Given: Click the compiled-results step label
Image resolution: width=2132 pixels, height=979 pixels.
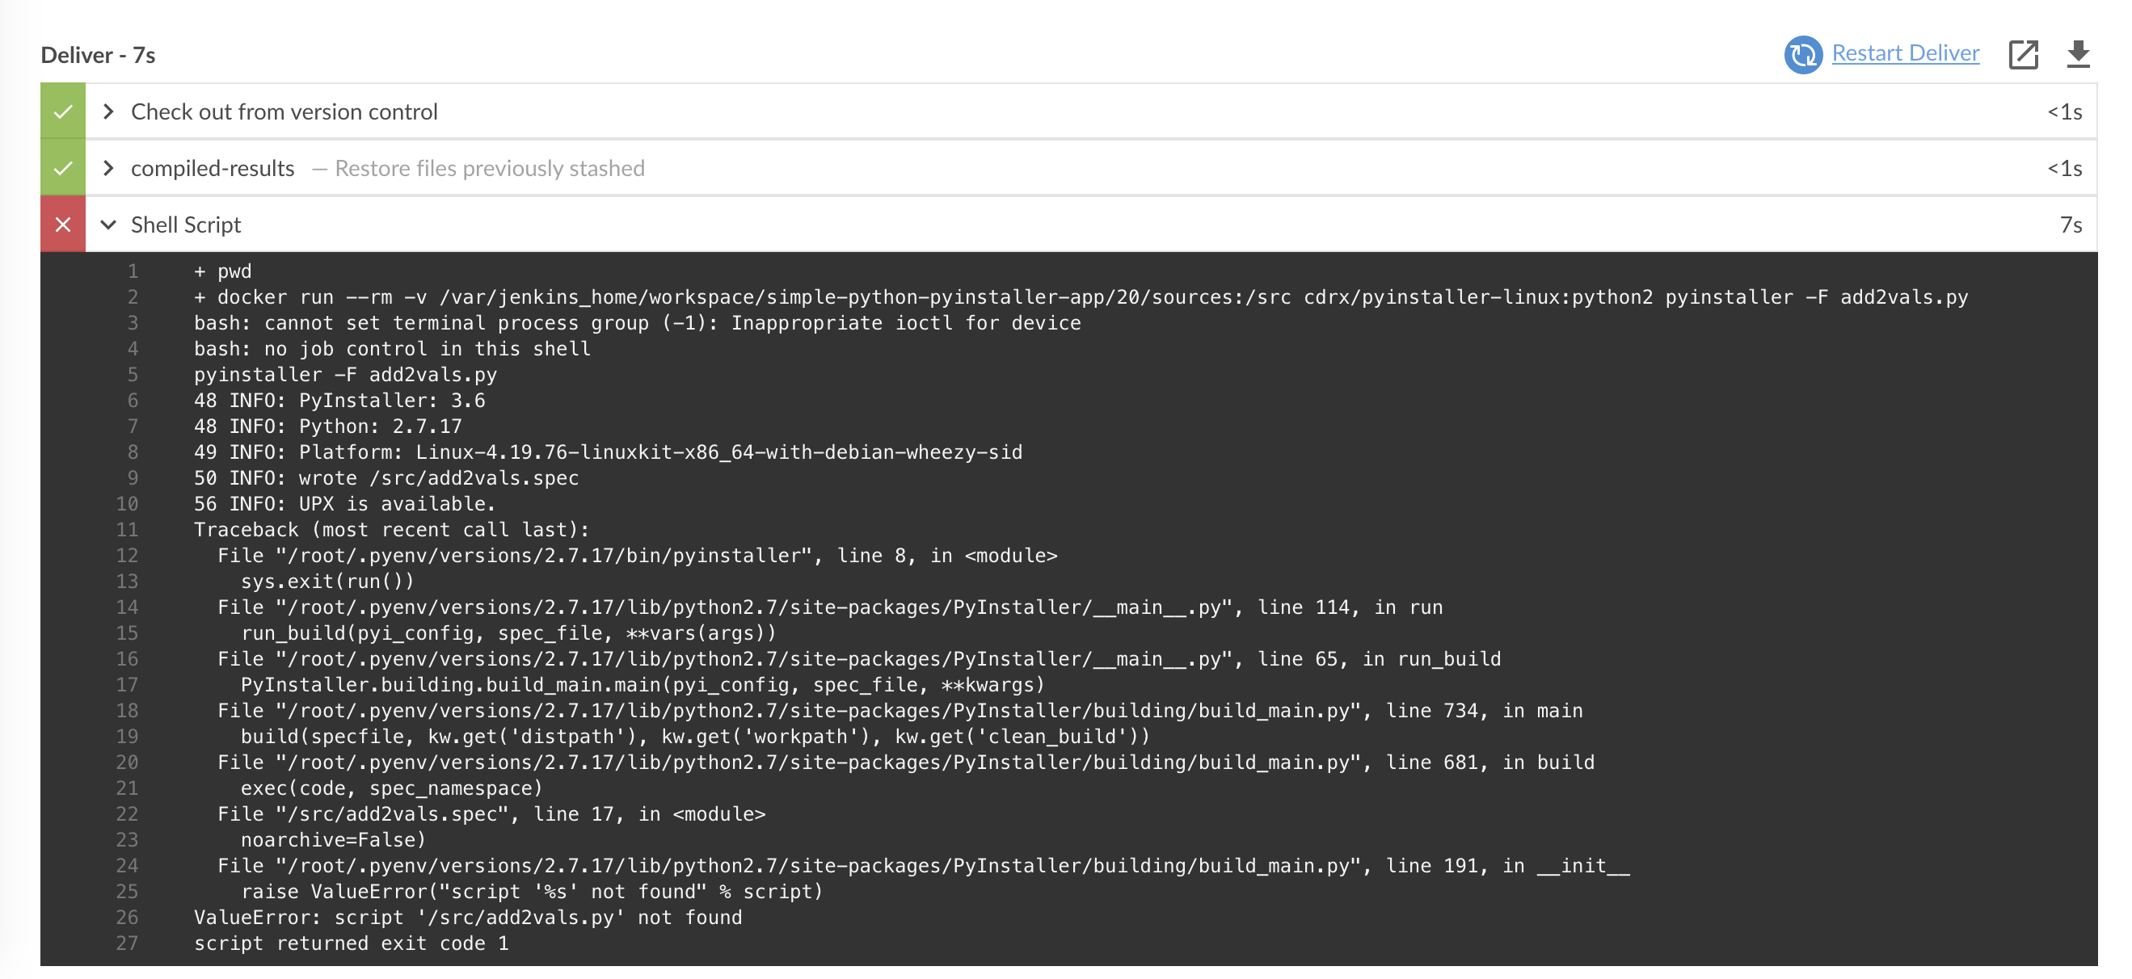Looking at the screenshot, I should (212, 168).
